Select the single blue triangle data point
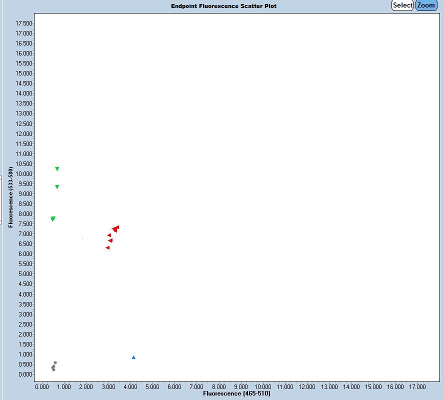 (133, 357)
